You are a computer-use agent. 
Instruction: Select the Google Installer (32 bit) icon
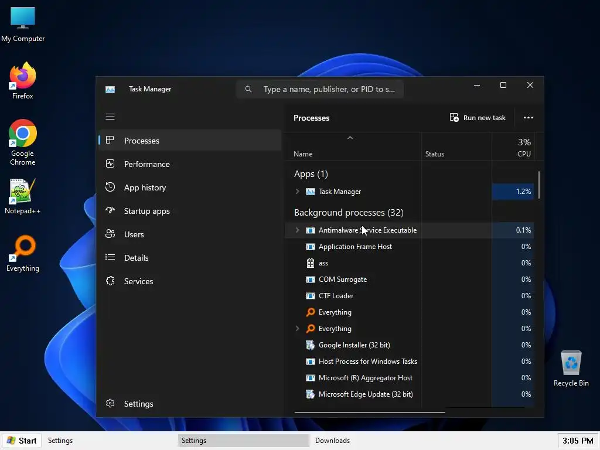coord(311,345)
